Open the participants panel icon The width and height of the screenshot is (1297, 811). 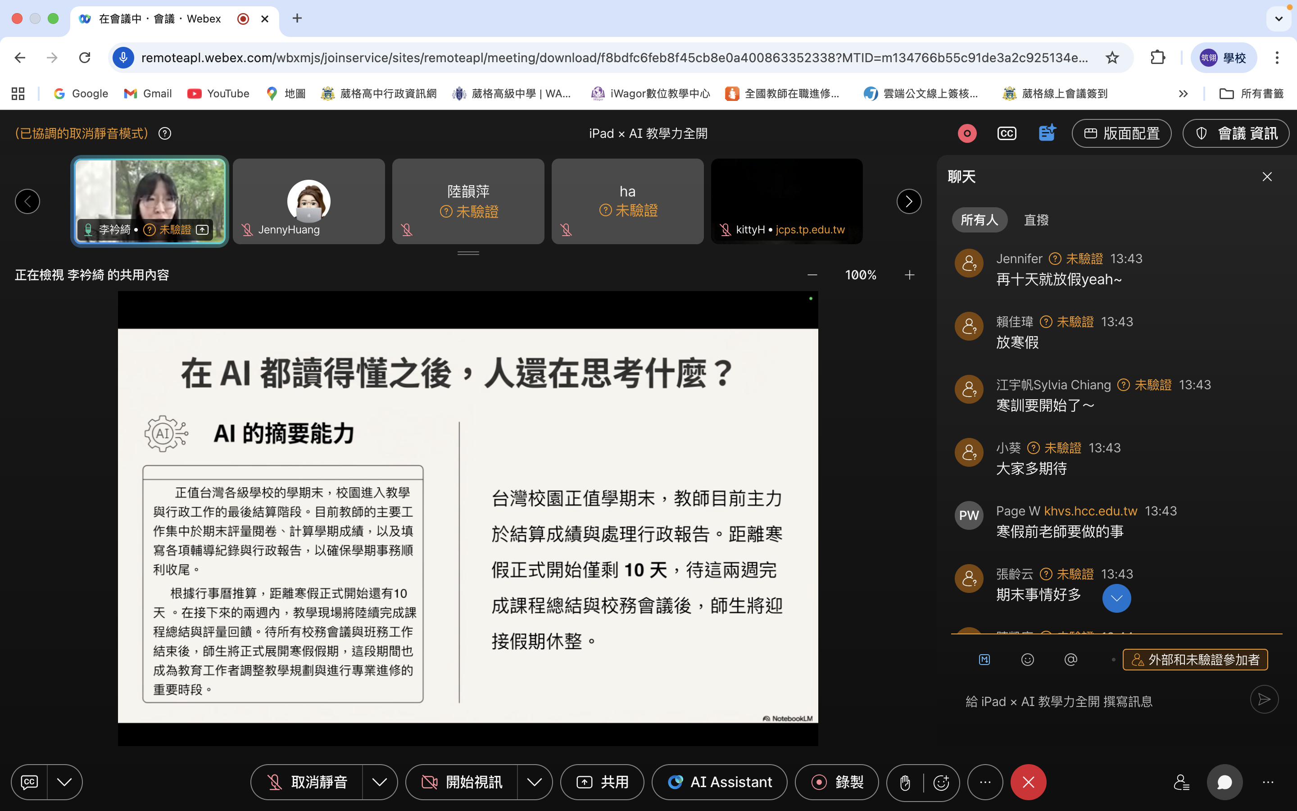click(1181, 783)
